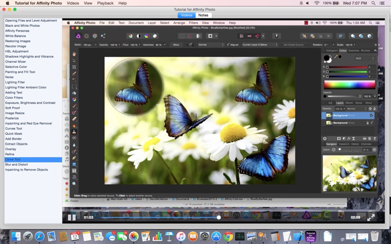Add a mask layer icon in Layers panel

coord(339,139)
